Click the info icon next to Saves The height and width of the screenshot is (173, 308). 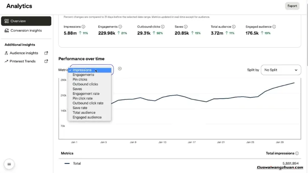tap(186, 27)
